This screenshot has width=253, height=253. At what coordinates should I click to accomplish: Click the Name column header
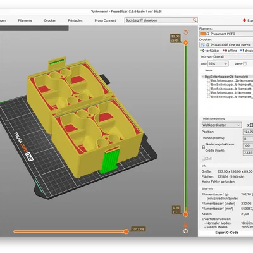point(209,70)
